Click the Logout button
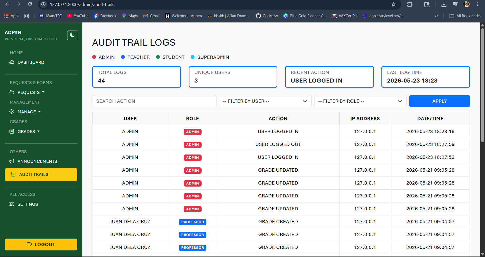The image size is (485, 257). click(41, 244)
